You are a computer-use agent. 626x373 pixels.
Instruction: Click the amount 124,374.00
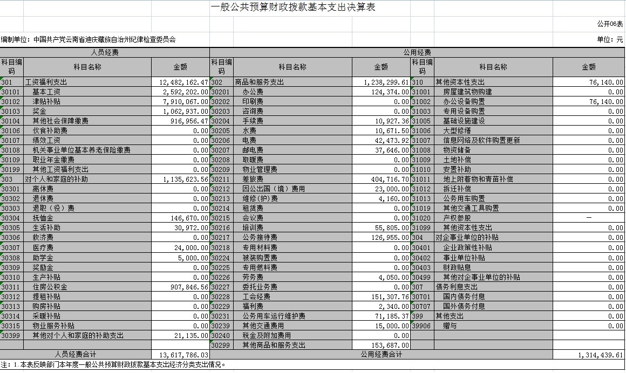pyautogui.click(x=382, y=92)
